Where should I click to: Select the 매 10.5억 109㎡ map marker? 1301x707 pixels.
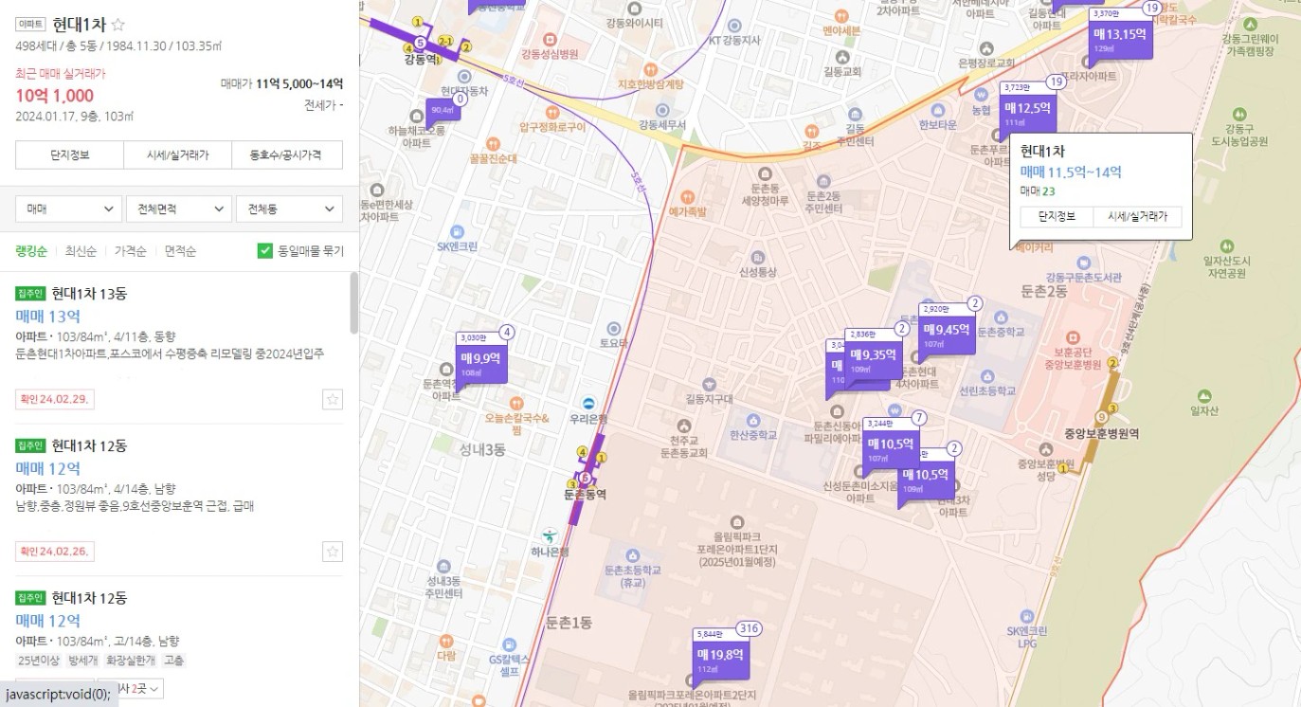(x=926, y=477)
